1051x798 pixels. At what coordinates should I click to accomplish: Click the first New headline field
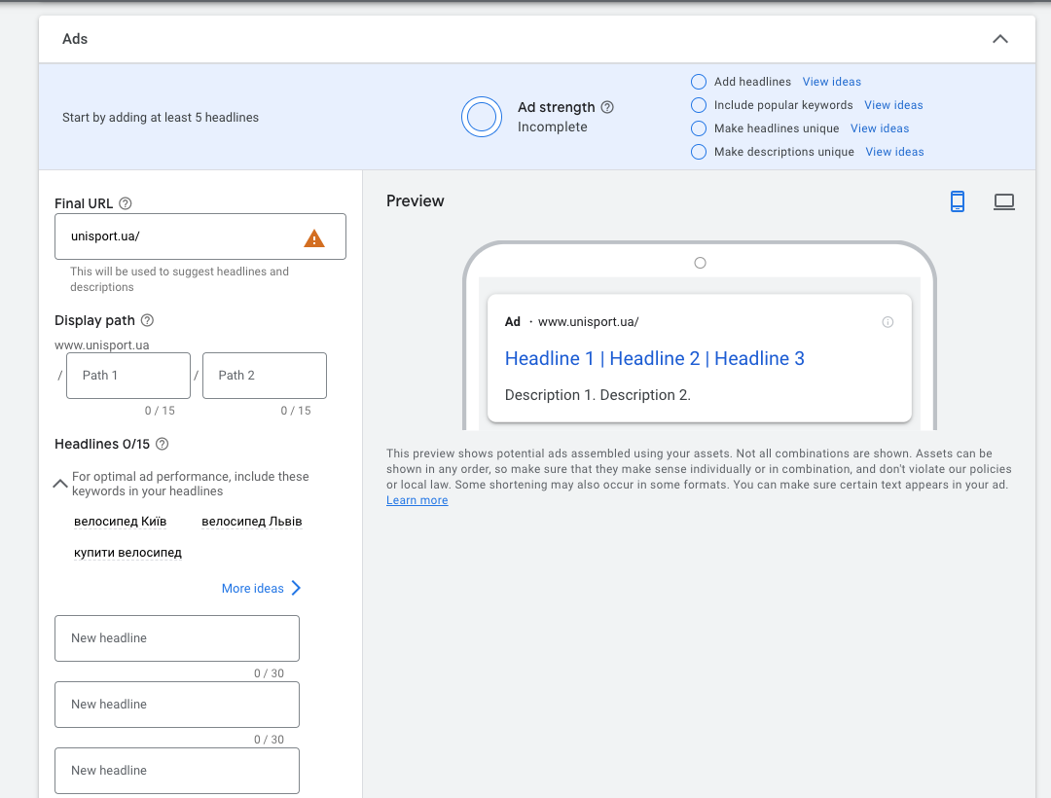177,638
